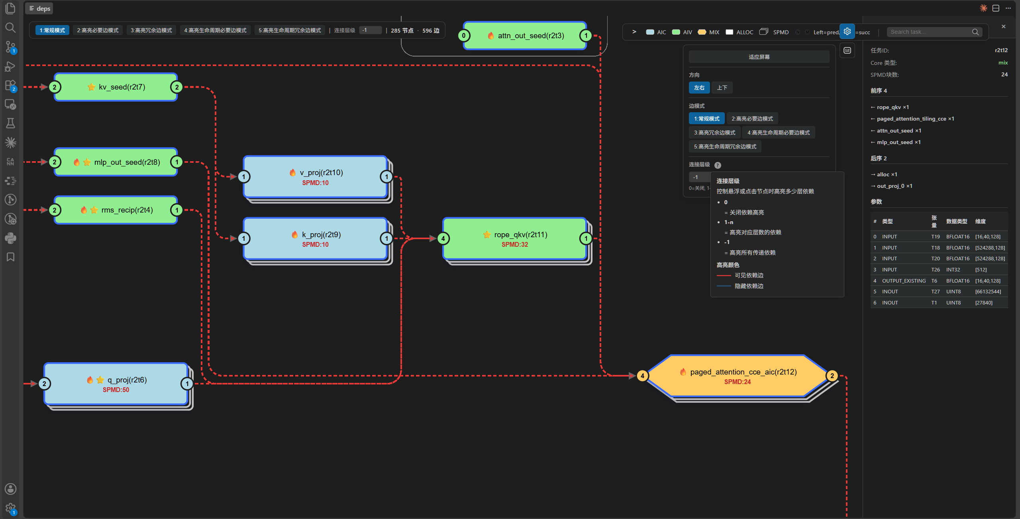
Task: Toggle the editor layout icon in the title bar
Action: (996, 8)
